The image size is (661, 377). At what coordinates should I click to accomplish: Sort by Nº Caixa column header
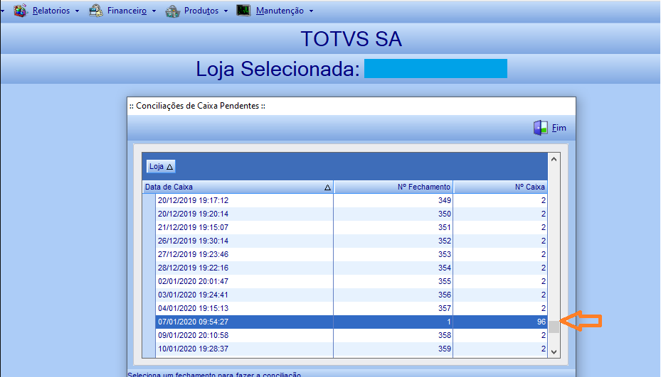point(500,187)
